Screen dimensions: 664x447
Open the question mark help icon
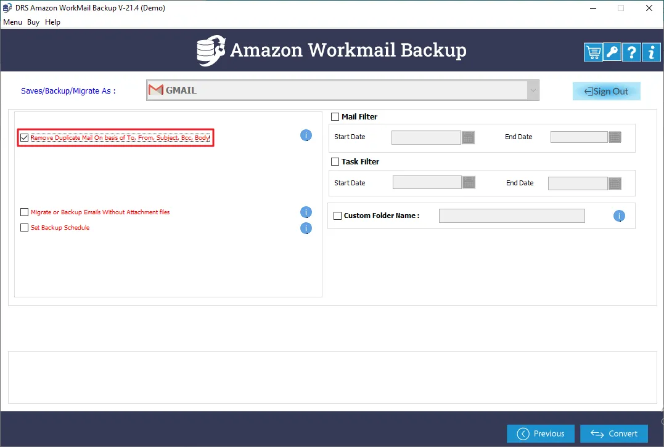[x=631, y=52]
